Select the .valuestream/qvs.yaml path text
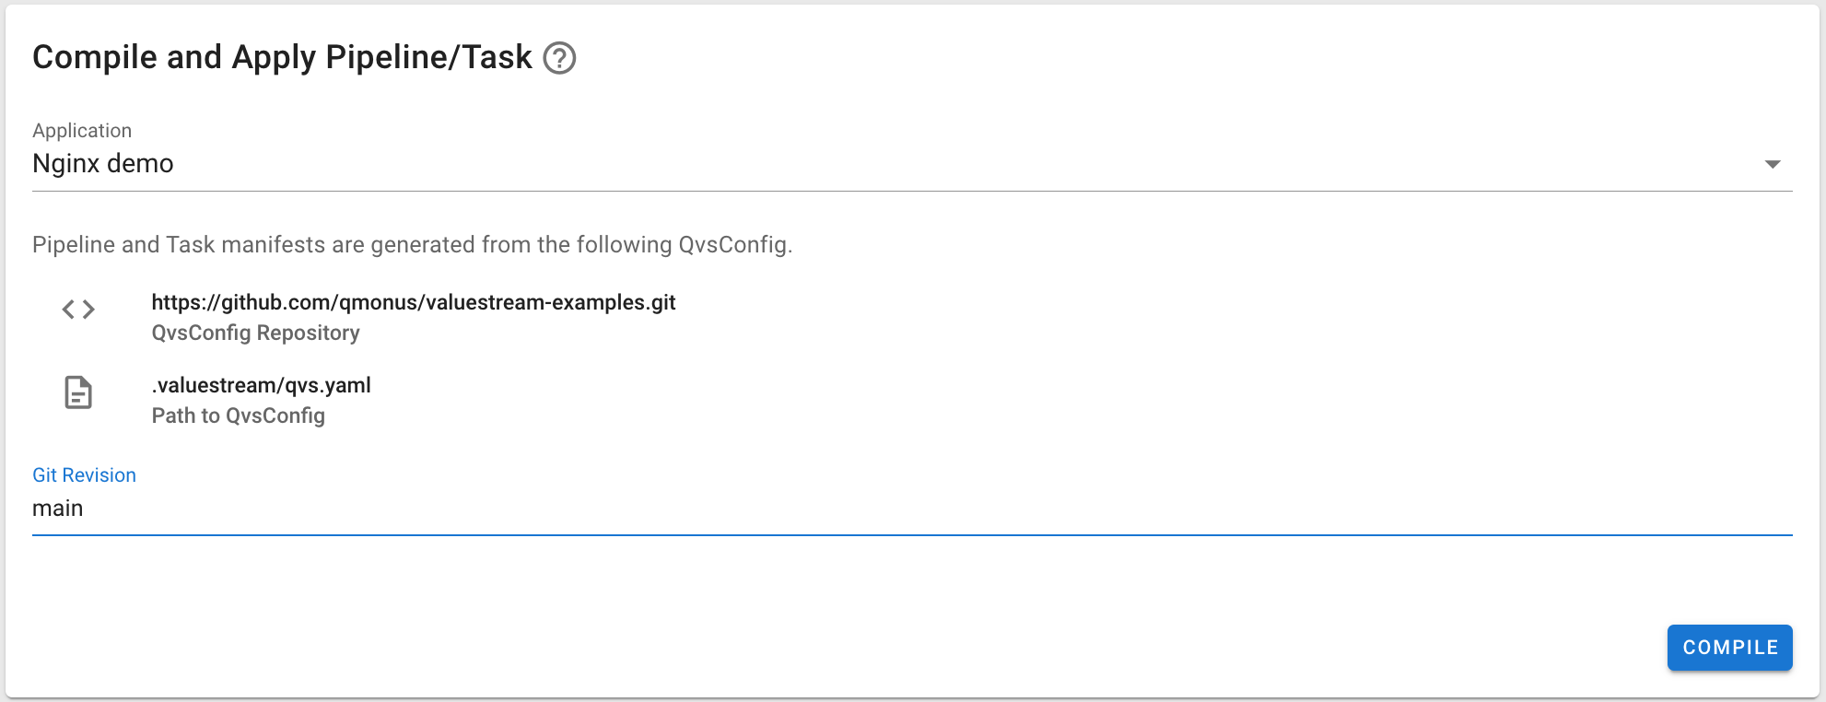The image size is (1826, 702). 261,385
